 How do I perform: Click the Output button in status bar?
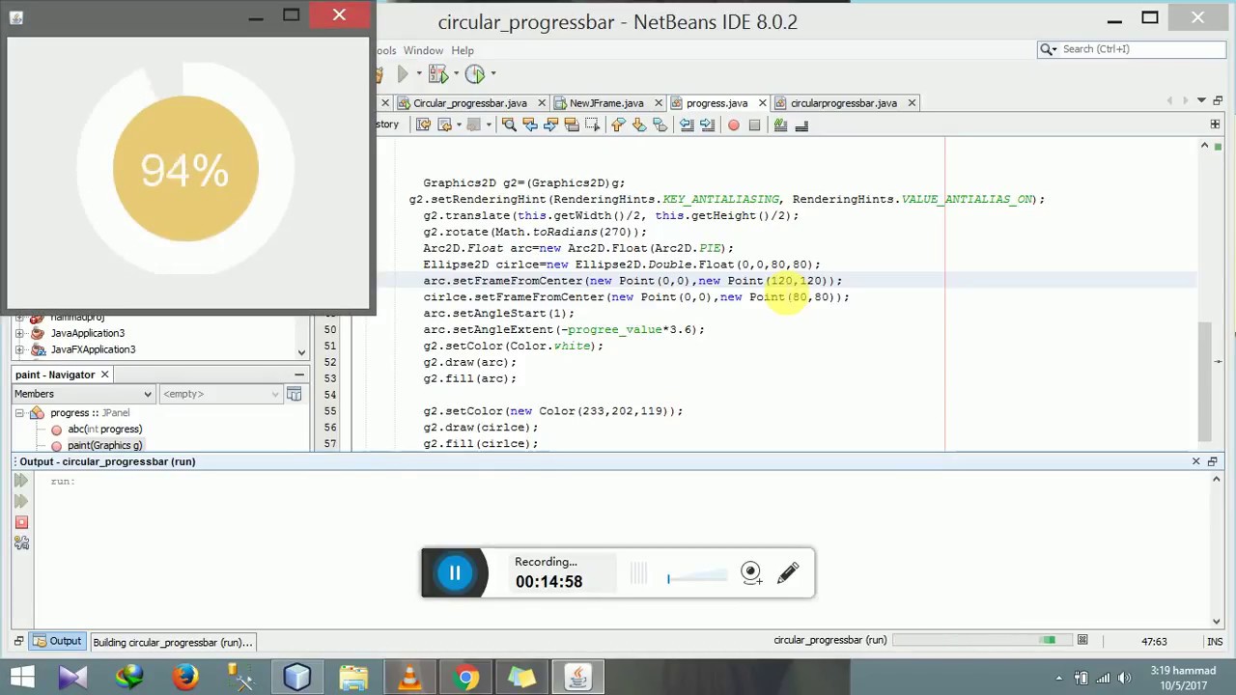[x=57, y=642]
